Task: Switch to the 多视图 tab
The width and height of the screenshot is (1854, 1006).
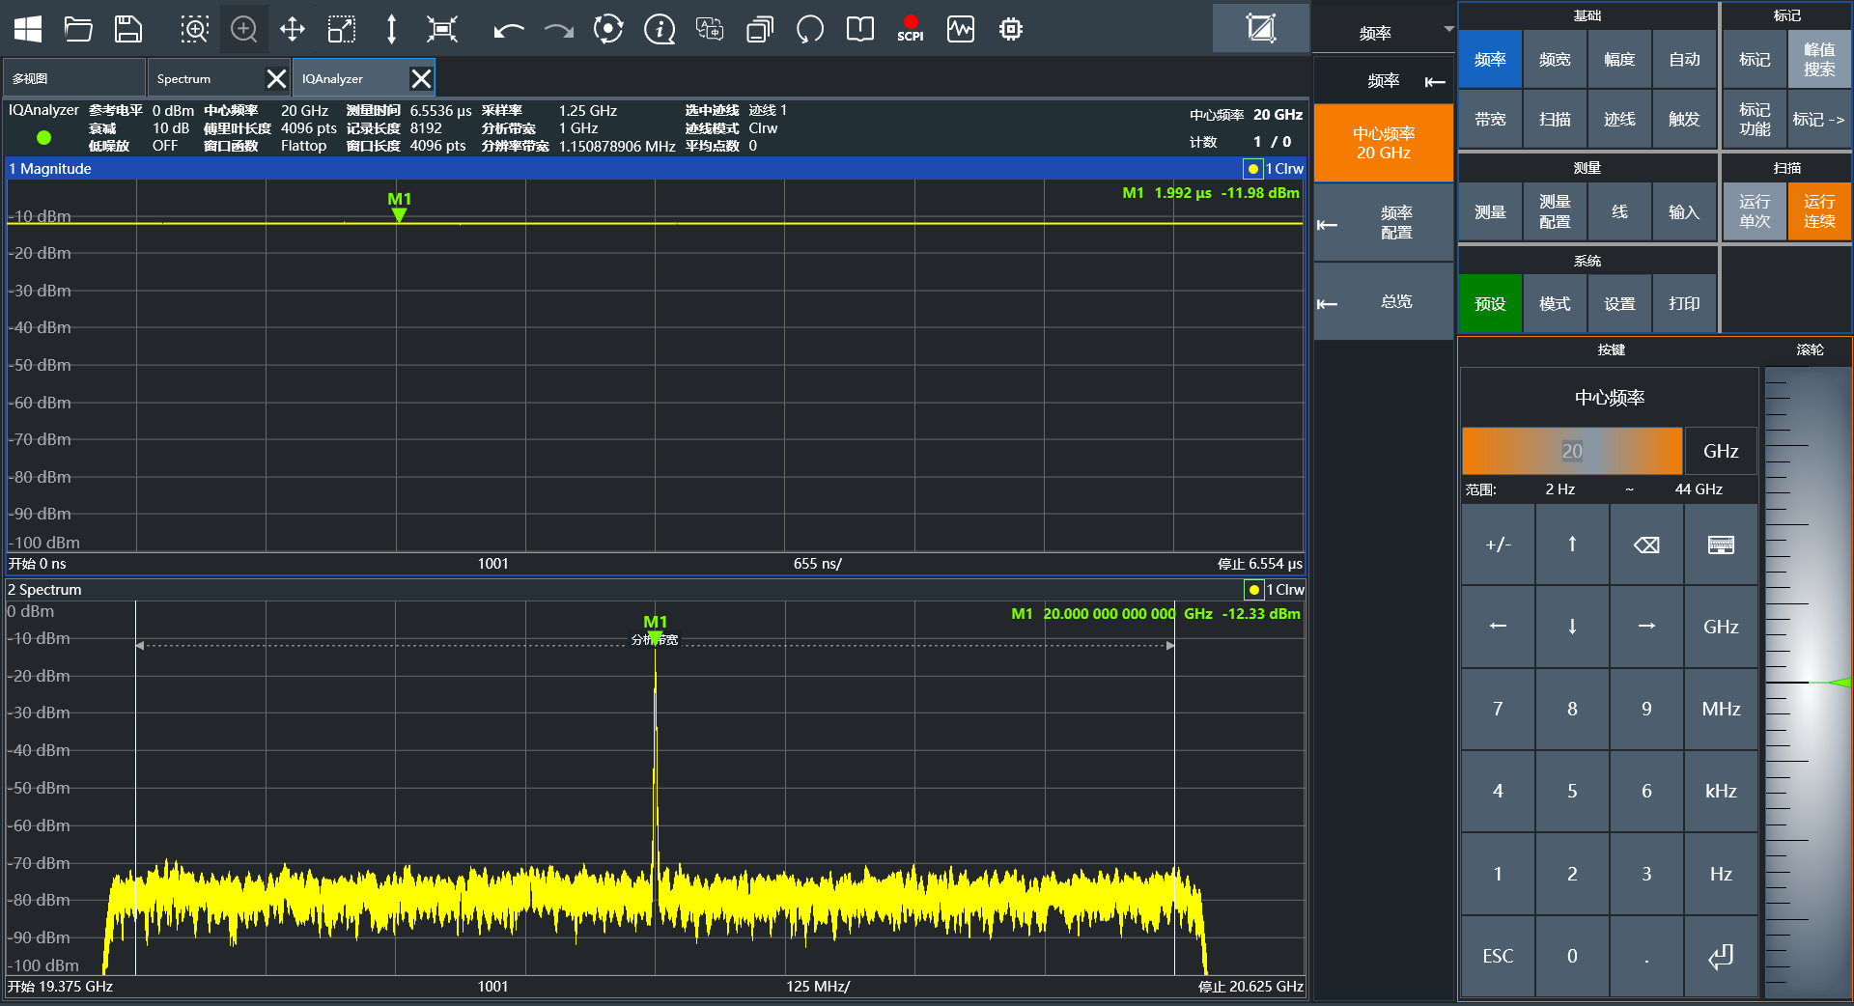Action: tap(73, 78)
